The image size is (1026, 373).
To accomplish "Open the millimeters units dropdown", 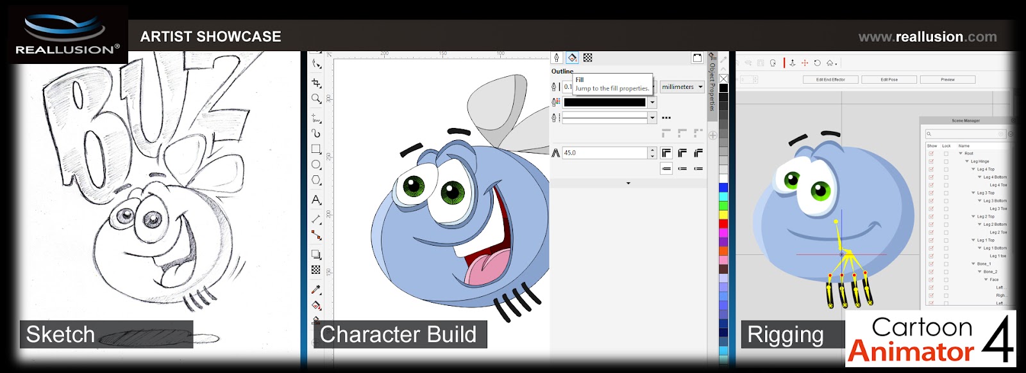I will tap(682, 87).
